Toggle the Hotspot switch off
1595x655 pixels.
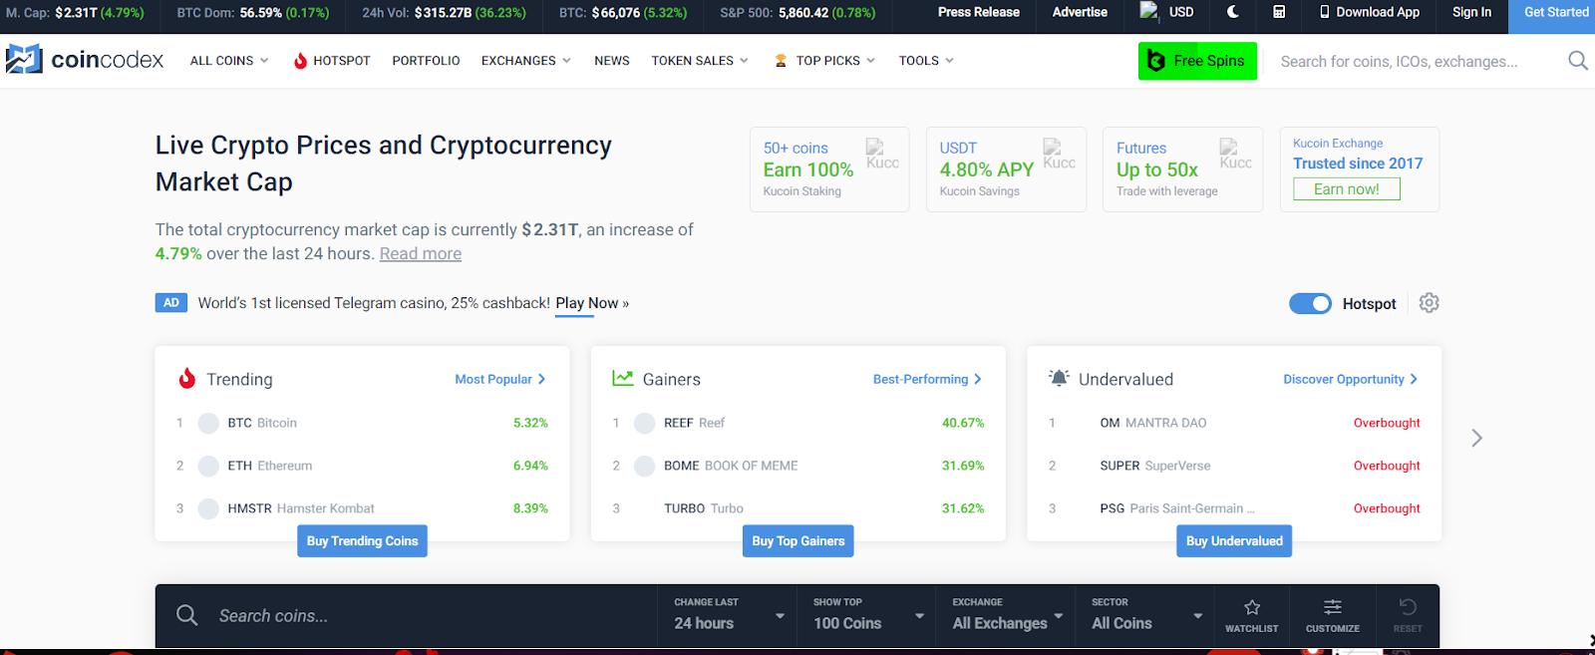1310,303
